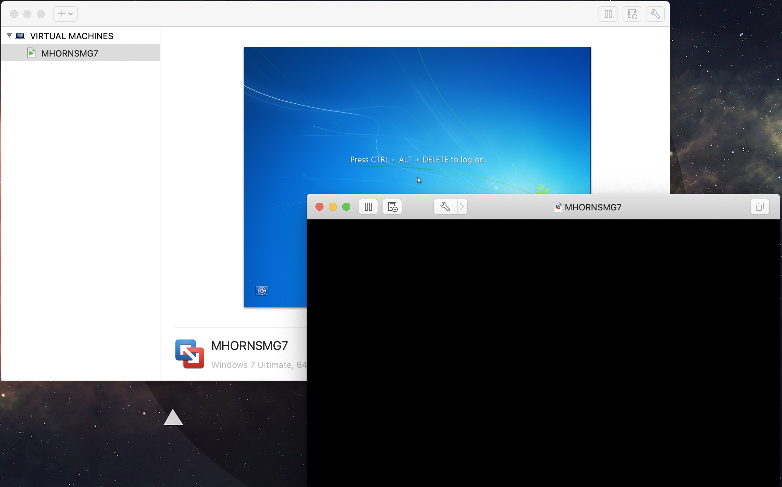
Task: Open the wrench settings in the MHORNSMG7 window
Action: 445,207
